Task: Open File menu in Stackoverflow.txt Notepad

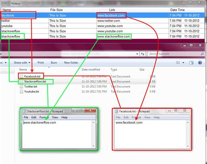Action: [26, 117]
